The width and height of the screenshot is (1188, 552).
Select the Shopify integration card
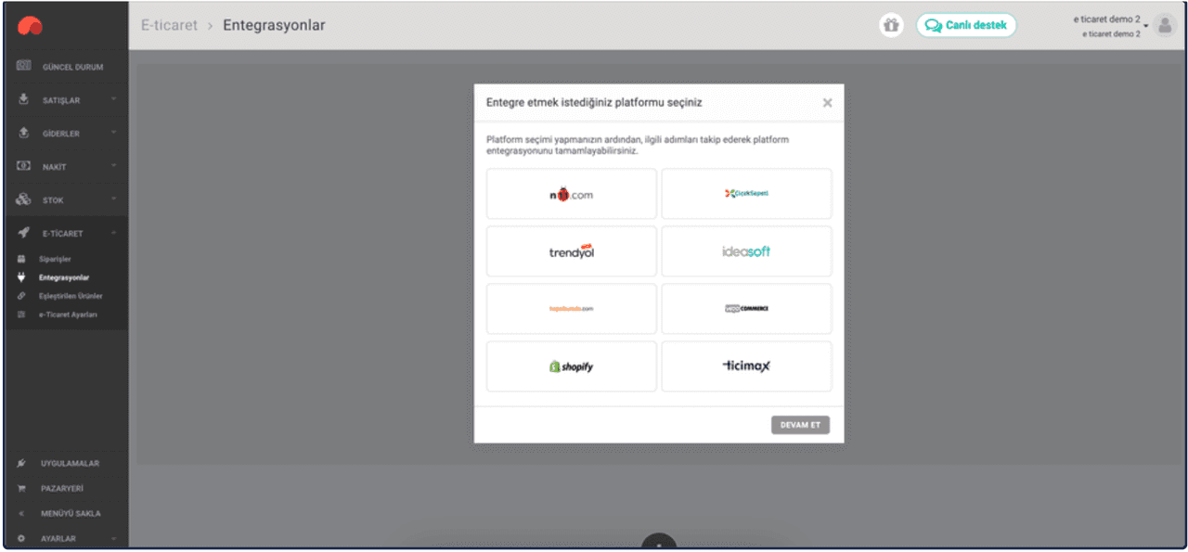coord(572,366)
